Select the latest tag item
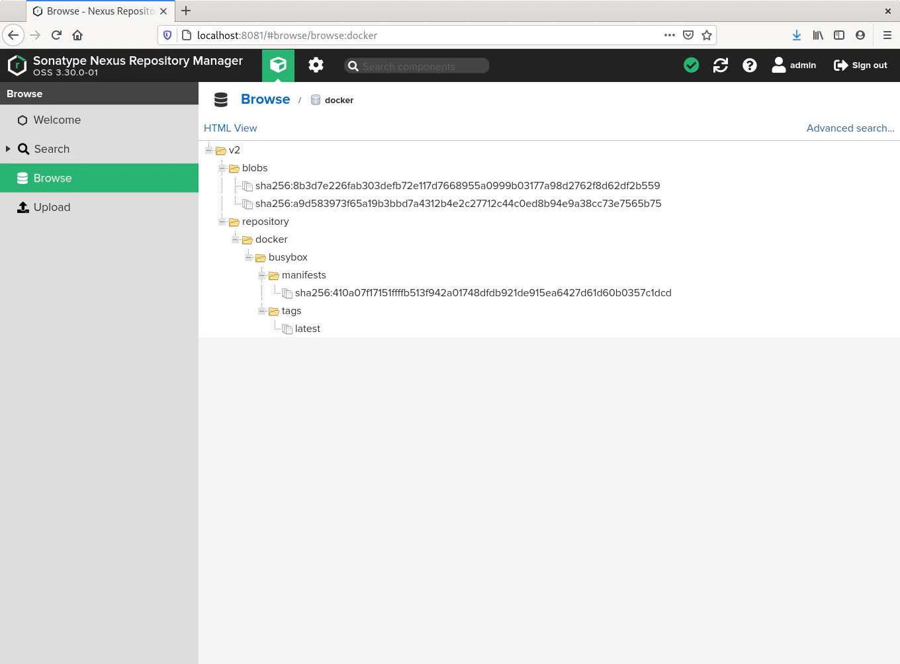Image resolution: width=900 pixels, height=664 pixels. 307,329
